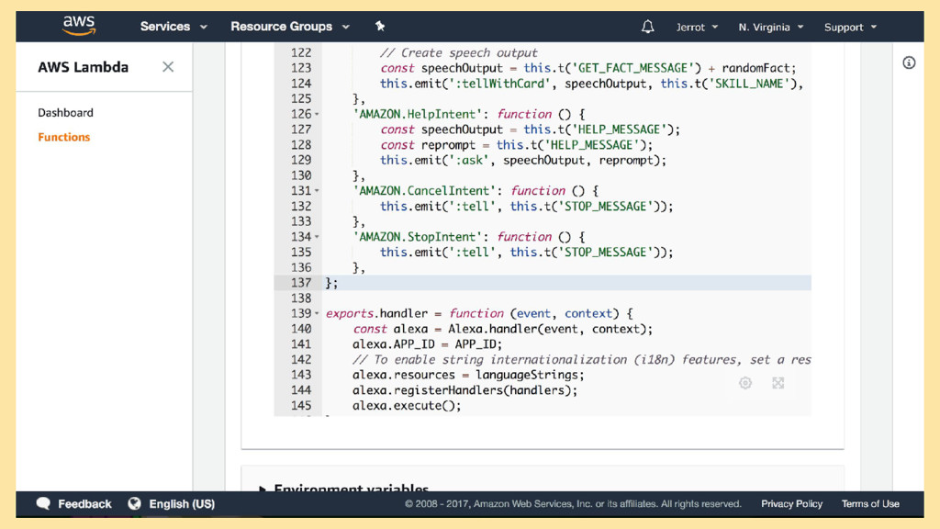940x529 pixels.
Task: Open the Jerrot account menu
Action: tap(697, 27)
